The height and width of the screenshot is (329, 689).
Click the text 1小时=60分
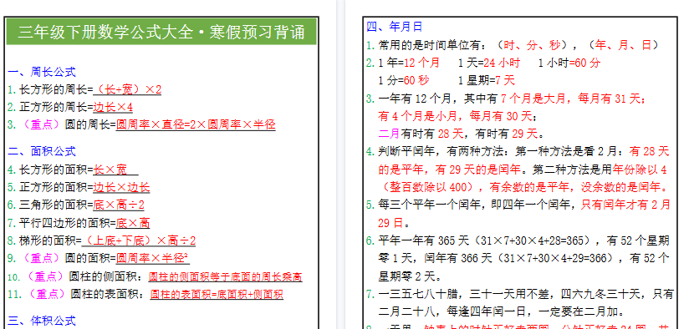point(569,63)
